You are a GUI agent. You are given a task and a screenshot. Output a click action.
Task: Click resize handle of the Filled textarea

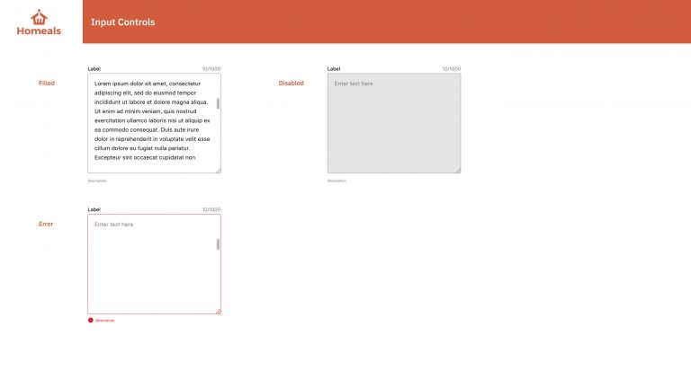(218, 171)
